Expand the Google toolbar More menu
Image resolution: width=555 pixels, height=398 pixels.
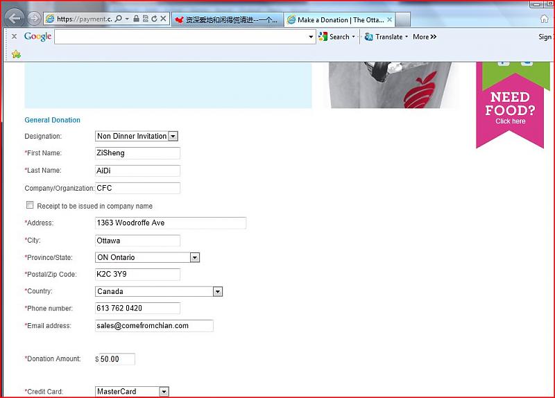[424, 37]
